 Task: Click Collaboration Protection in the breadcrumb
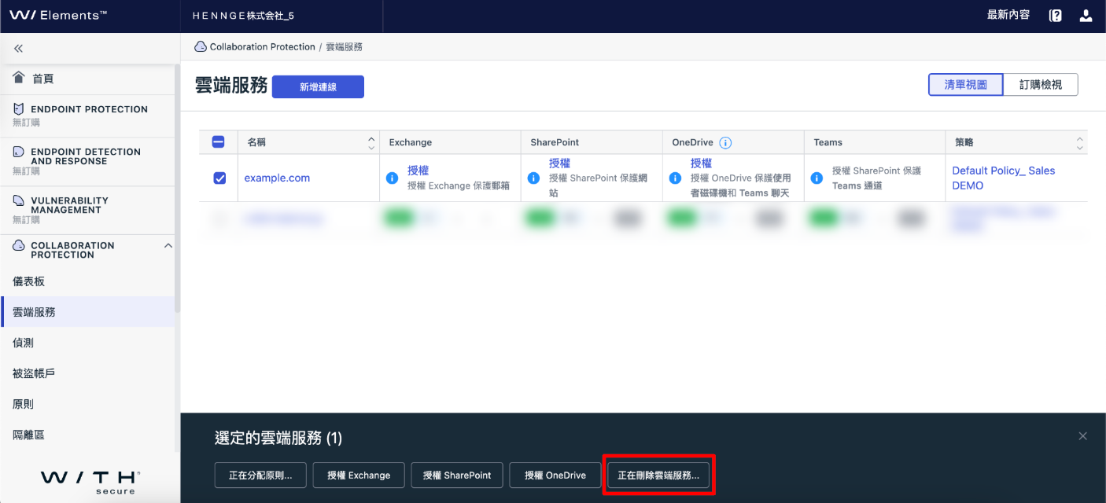pos(262,47)
